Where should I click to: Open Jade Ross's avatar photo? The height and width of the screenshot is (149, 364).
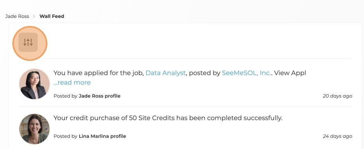(34, 84)
